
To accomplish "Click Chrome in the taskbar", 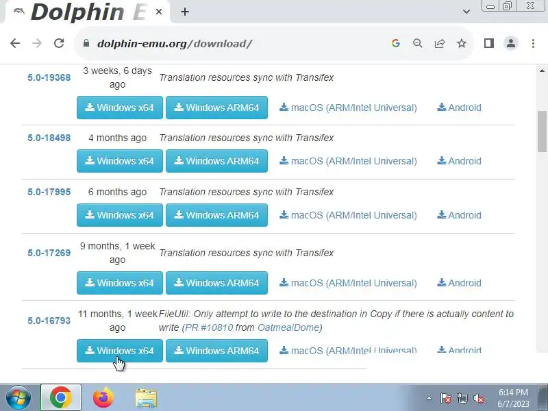I will point(61,398).
